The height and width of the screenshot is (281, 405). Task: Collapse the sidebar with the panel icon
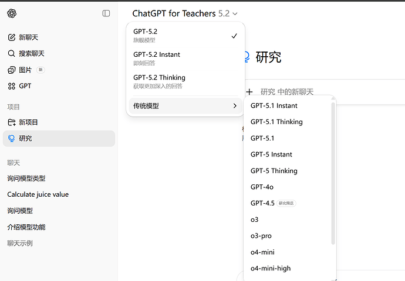(x=106, y=13)
